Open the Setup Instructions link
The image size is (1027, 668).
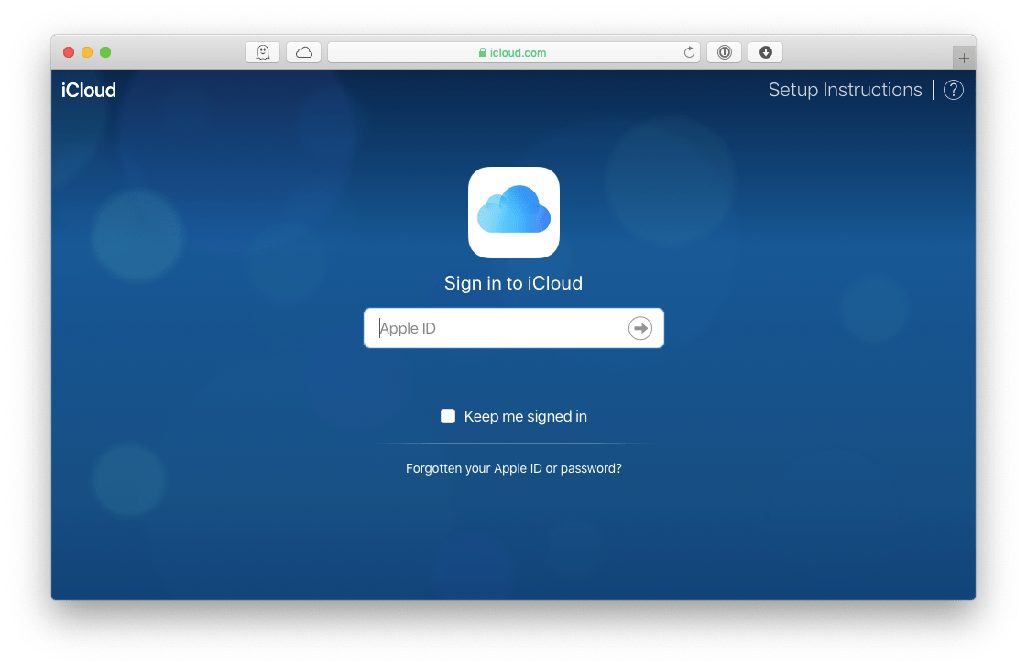tap(845, 89)
